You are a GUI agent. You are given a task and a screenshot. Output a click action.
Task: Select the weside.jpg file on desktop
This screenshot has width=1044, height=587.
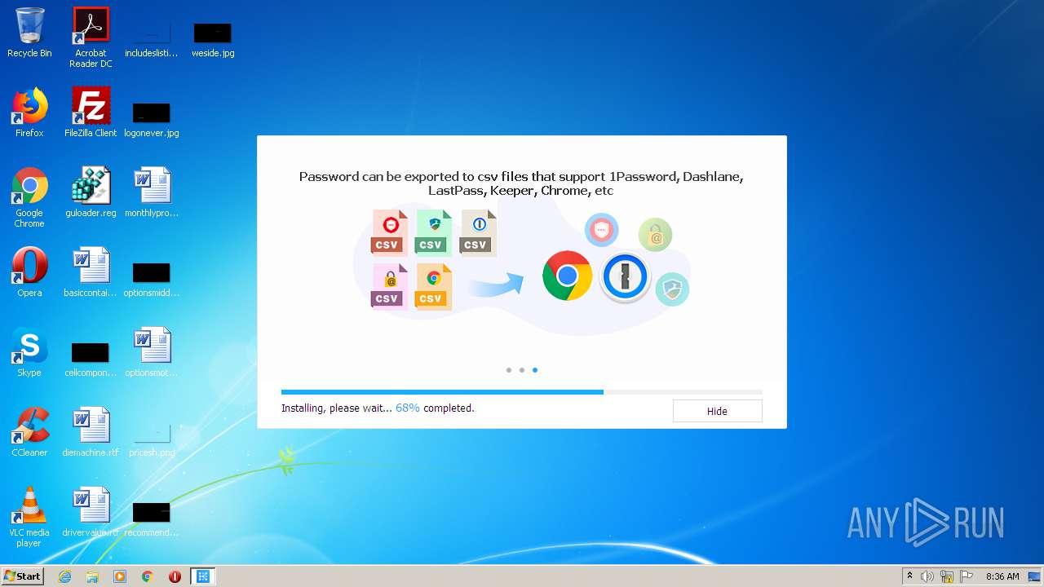coord(213,39)
